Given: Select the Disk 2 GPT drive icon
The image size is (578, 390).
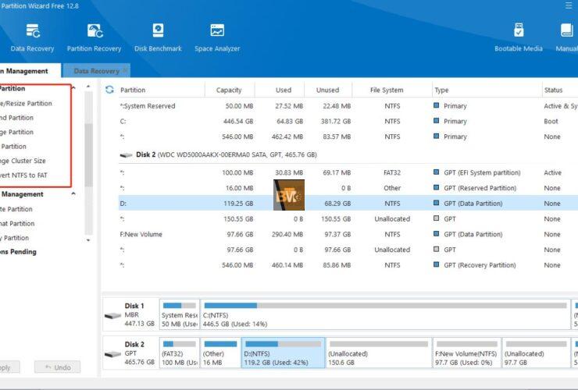Looking at the screenshot, I should [112, 353].
